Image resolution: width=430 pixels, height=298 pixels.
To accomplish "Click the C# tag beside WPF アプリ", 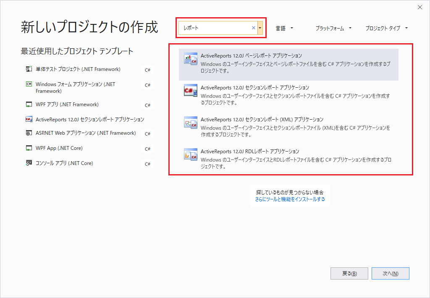I will point(147,105).
